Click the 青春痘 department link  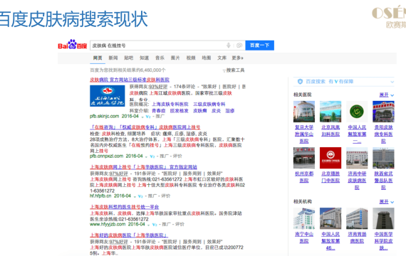pos(158,111)
